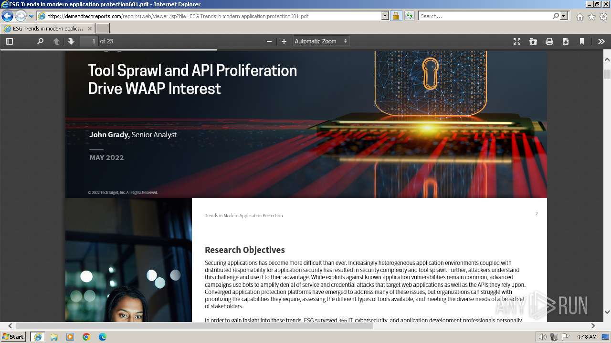Launch media player from taskbar

[x=70, y=337]
